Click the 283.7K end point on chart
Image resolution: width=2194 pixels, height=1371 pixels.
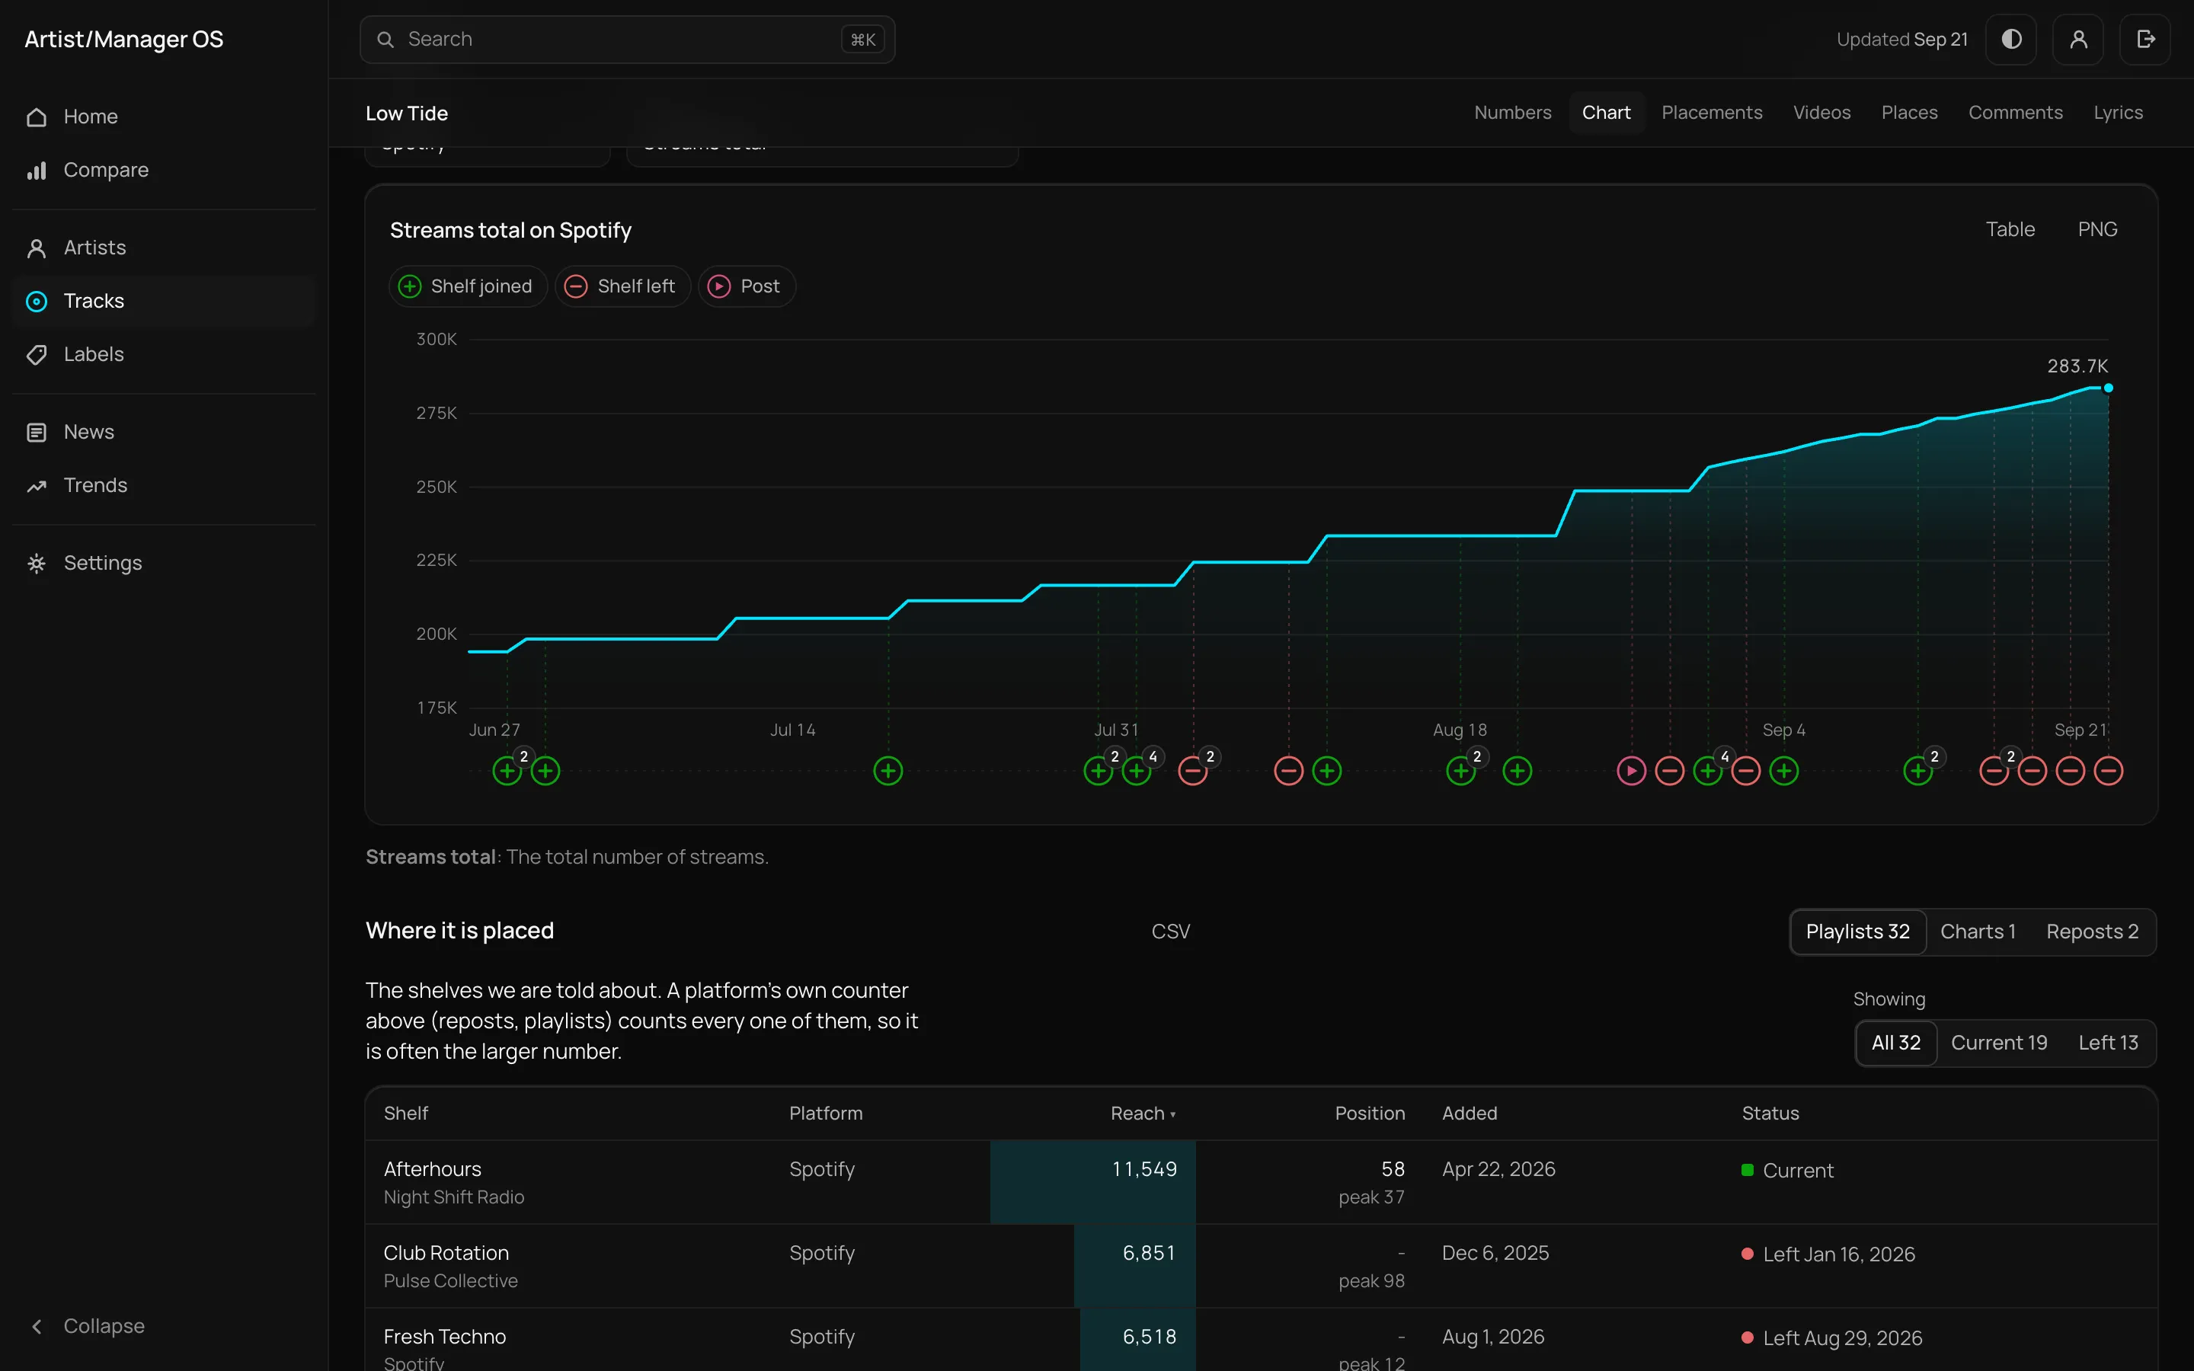pyautogui.click(x=2108, y=388)
